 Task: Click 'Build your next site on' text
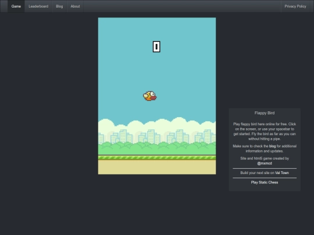(258, 173)
